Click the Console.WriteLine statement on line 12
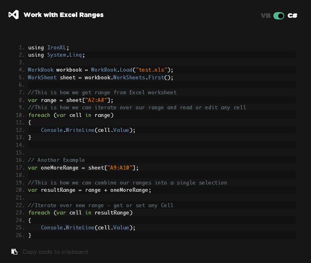This screenshot has height=263, width=311. coord(88,130)
